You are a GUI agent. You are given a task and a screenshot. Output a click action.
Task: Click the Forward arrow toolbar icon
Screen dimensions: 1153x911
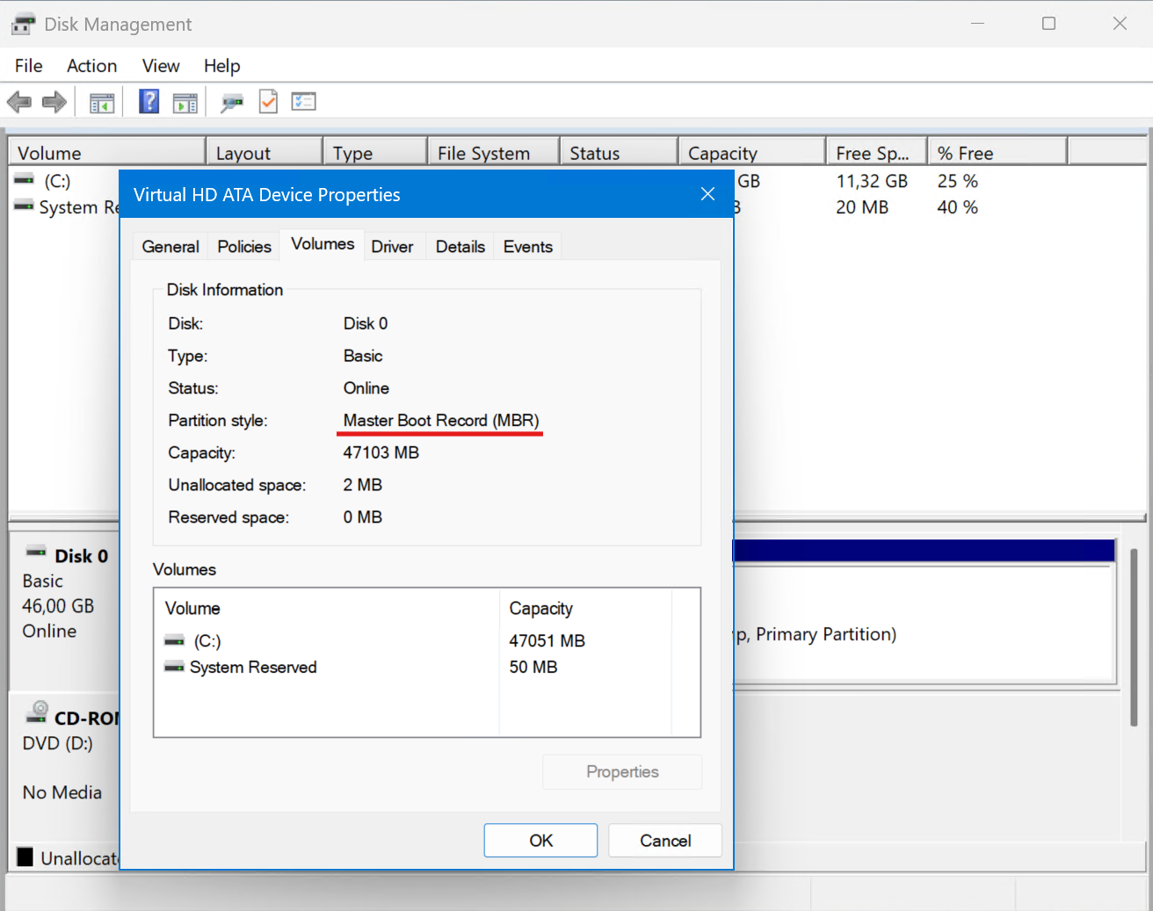[x=54, y=102]
